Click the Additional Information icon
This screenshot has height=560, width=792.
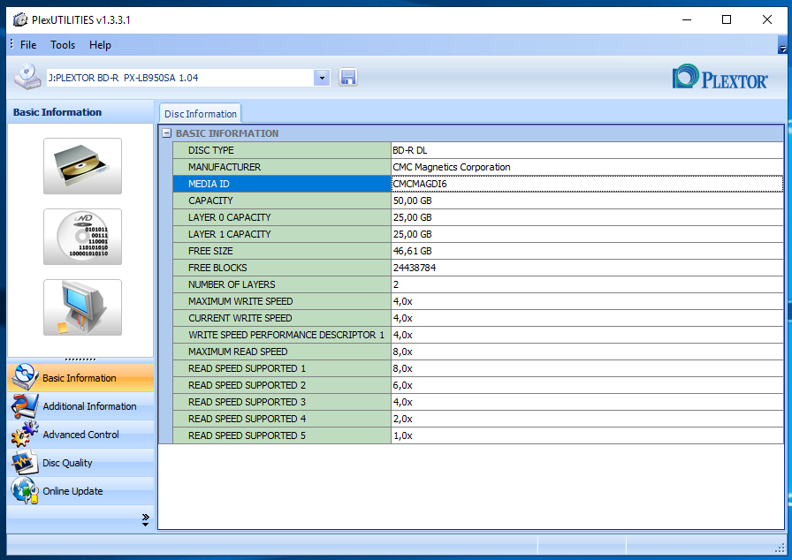(24, 405)
